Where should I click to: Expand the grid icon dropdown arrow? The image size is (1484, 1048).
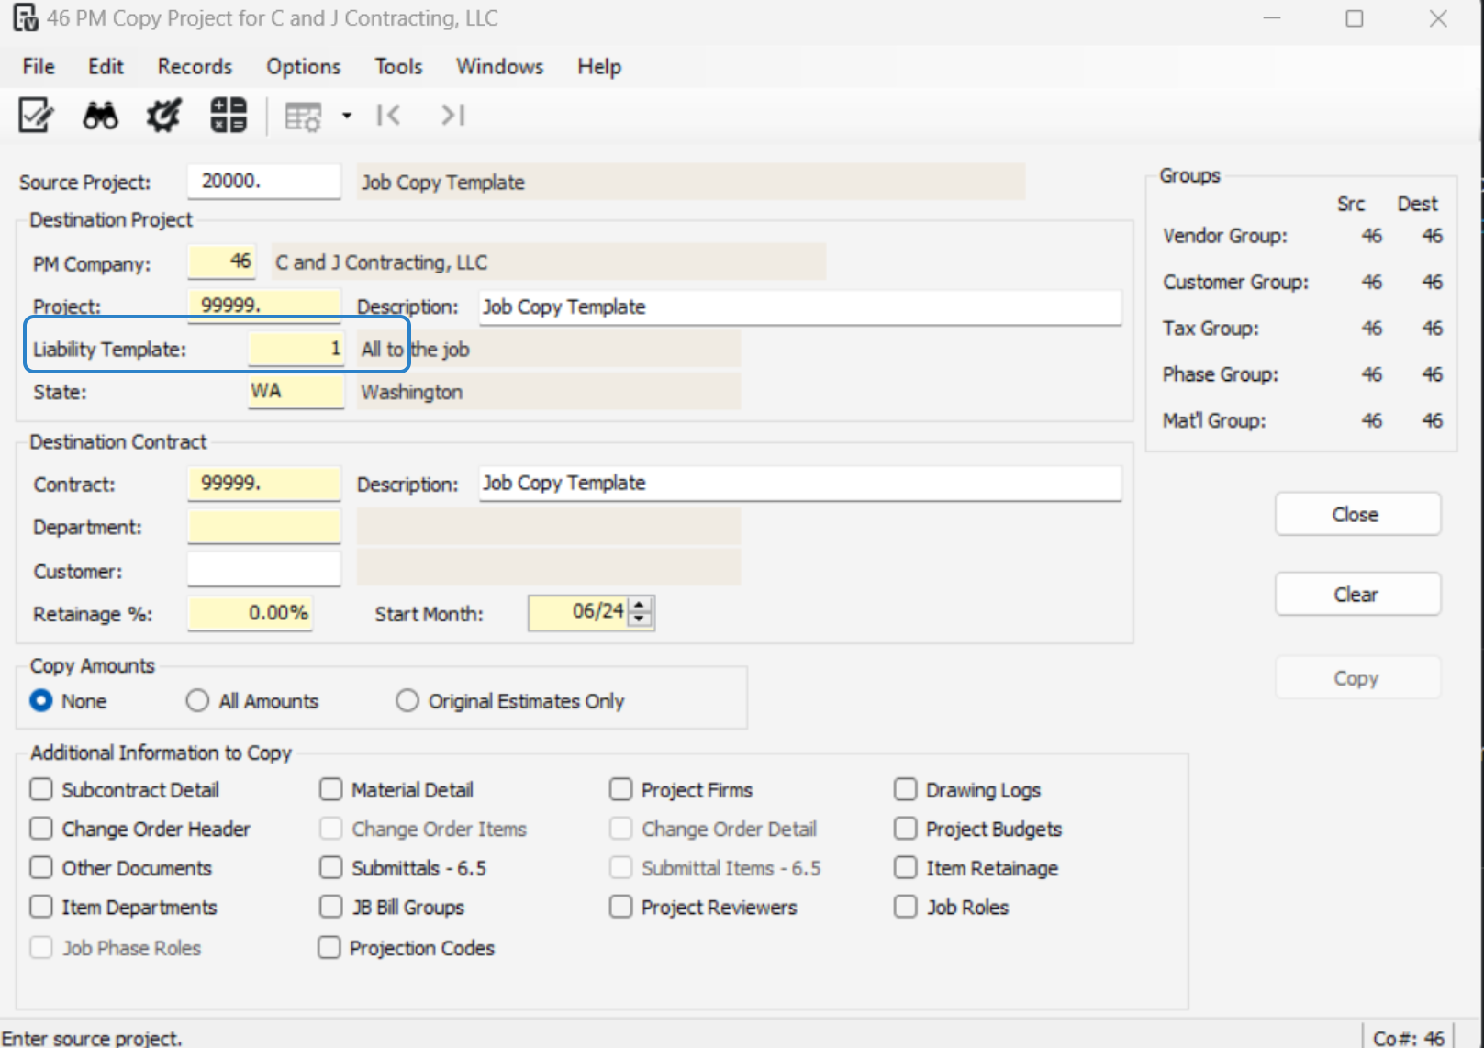tap(347, 116)
